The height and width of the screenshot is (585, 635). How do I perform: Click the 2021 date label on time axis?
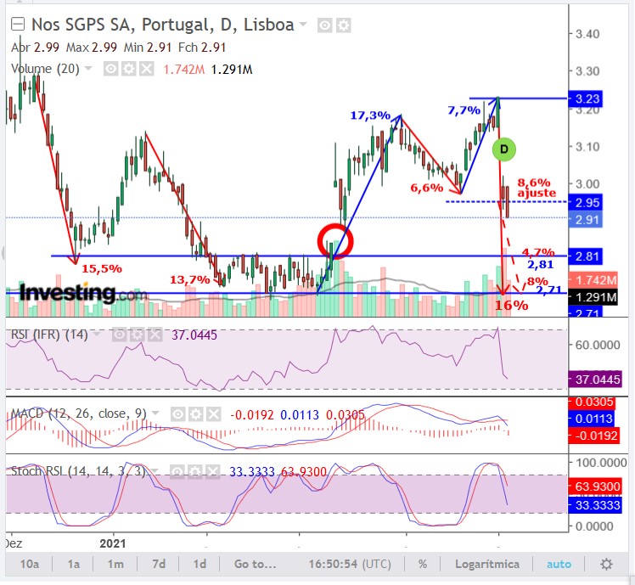click(x=113, y=543)
